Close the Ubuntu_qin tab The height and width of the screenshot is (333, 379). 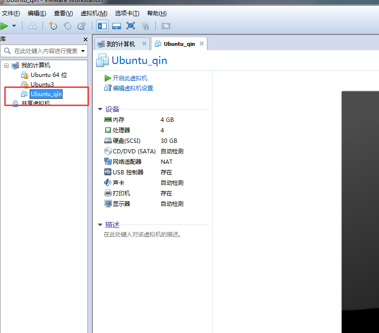point(202,43)
